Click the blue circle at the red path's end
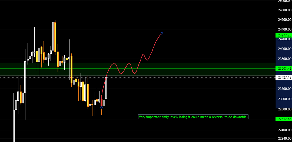The image size is (292, 142). (x=162, y=33)
